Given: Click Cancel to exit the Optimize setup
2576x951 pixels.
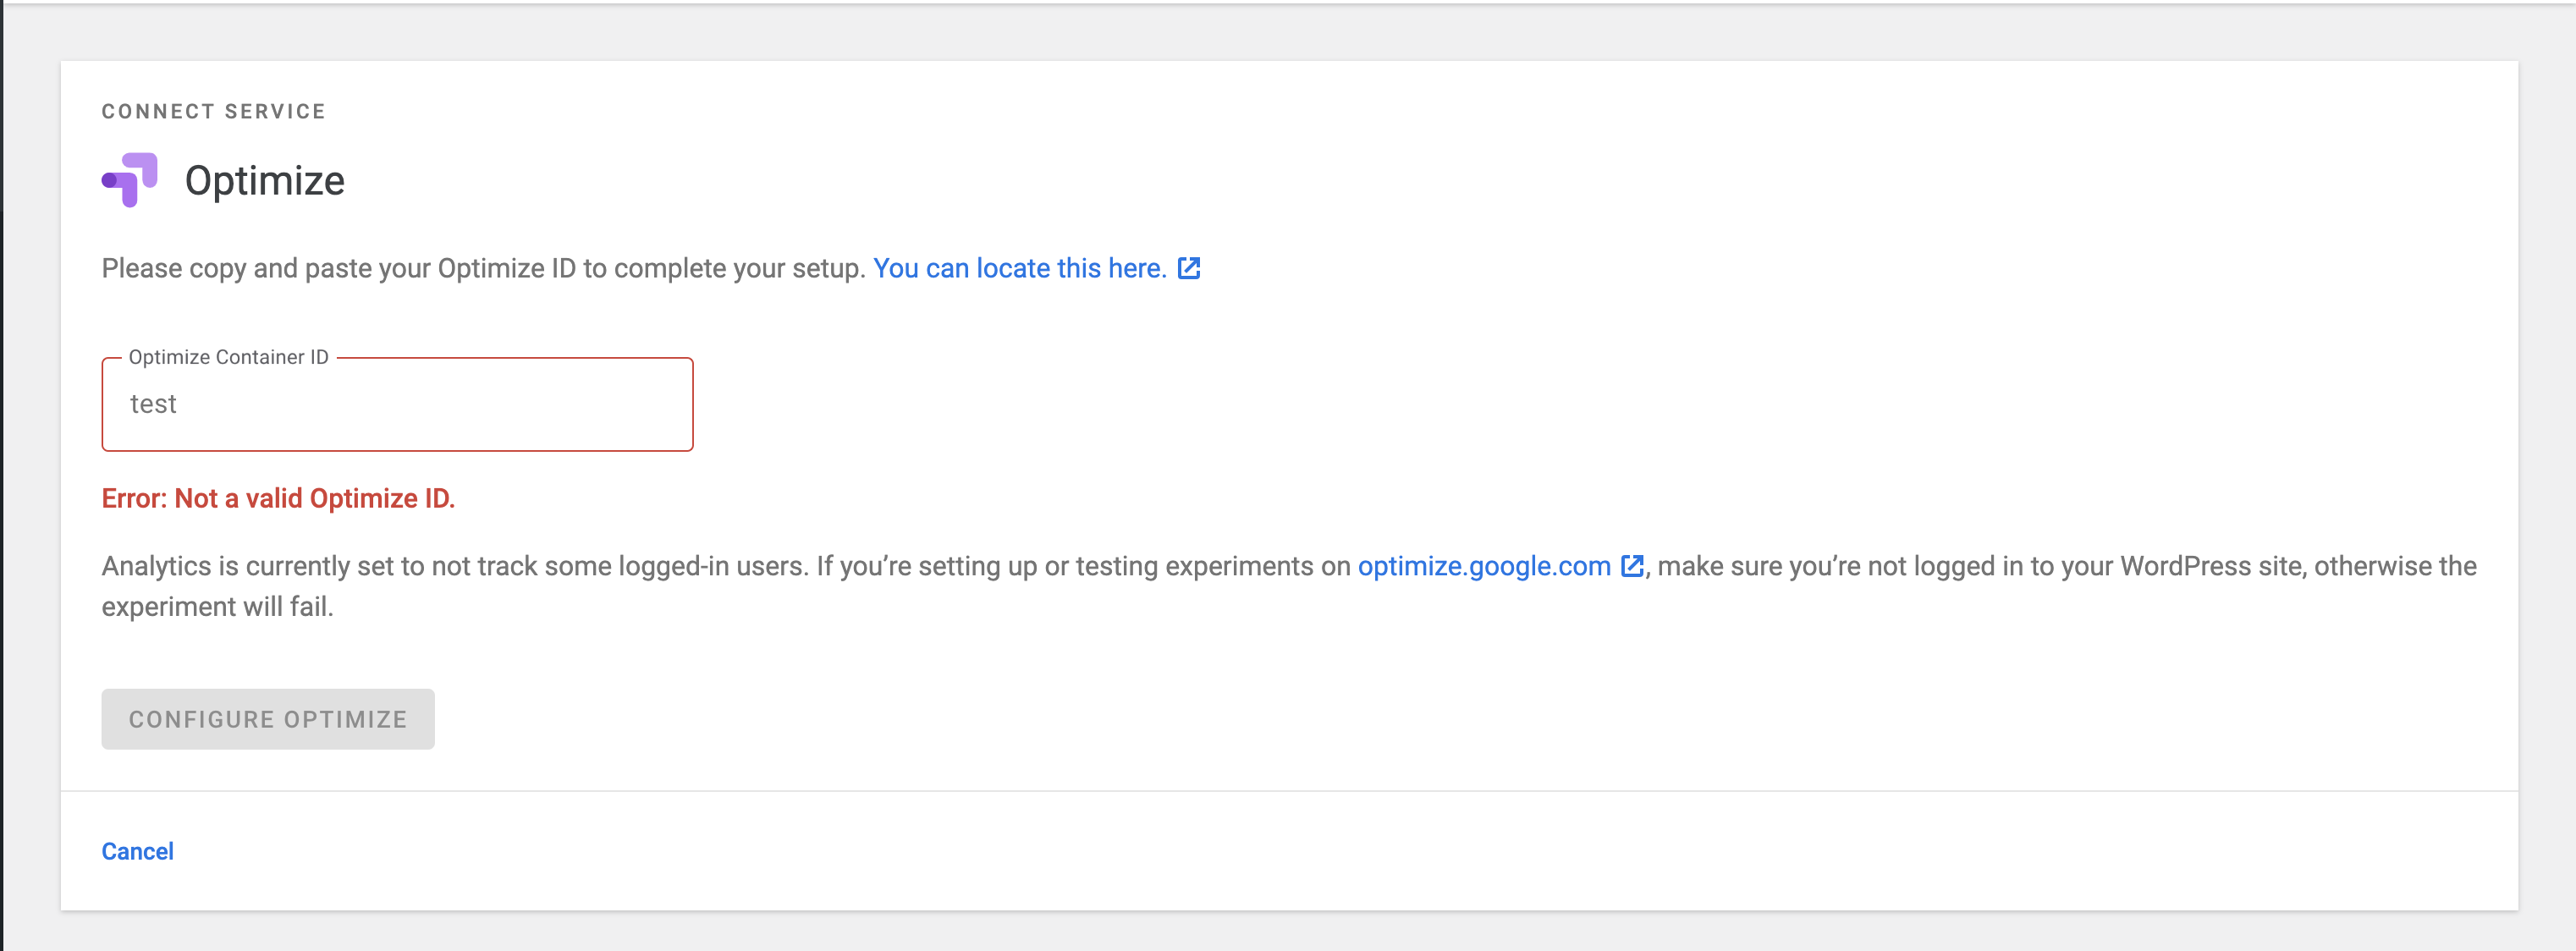Looking at the screenshot, I should pos(137,851).
